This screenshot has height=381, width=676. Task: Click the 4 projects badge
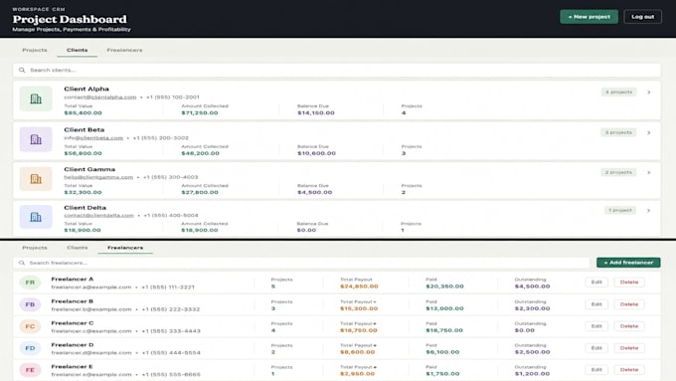[x=618, y=92]
